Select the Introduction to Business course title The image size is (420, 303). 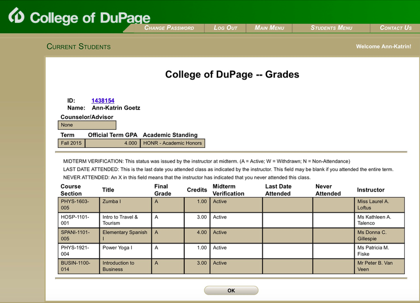click(118, 266)
